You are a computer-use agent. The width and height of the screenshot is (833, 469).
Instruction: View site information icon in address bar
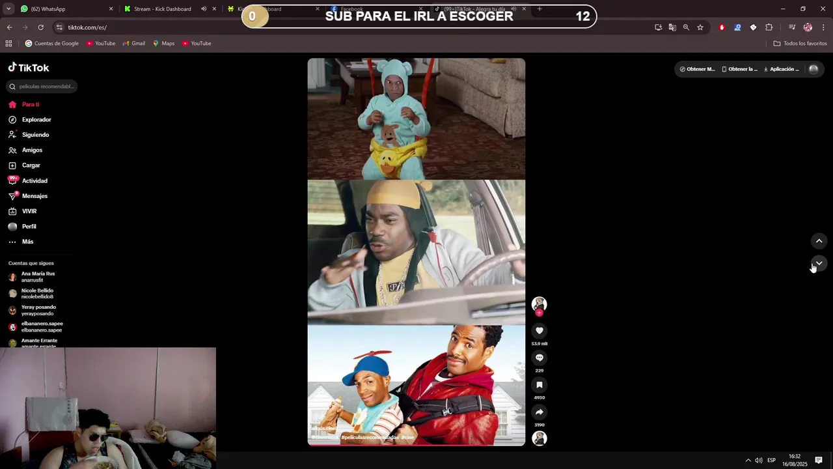point(59,27)
